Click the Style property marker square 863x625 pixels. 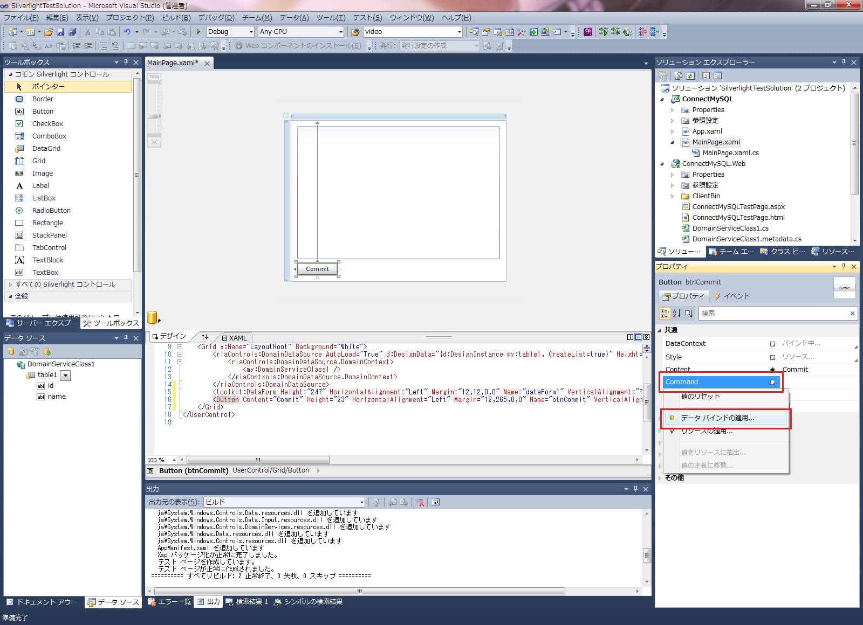point(772,357)
